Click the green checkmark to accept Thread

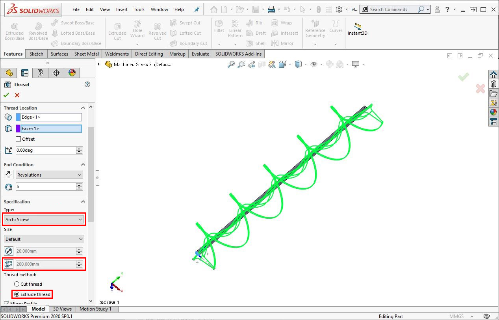pos(6,95)
